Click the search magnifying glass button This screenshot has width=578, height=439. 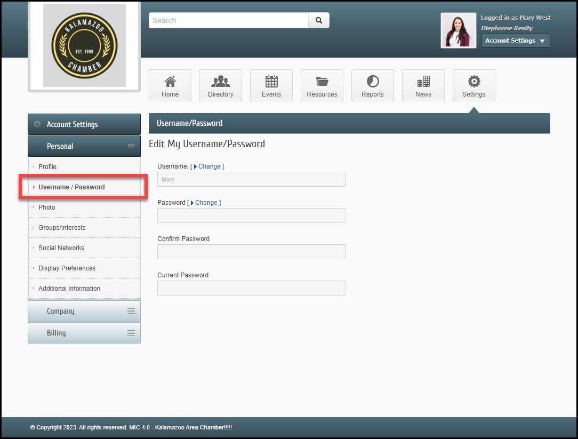(319, 20)
